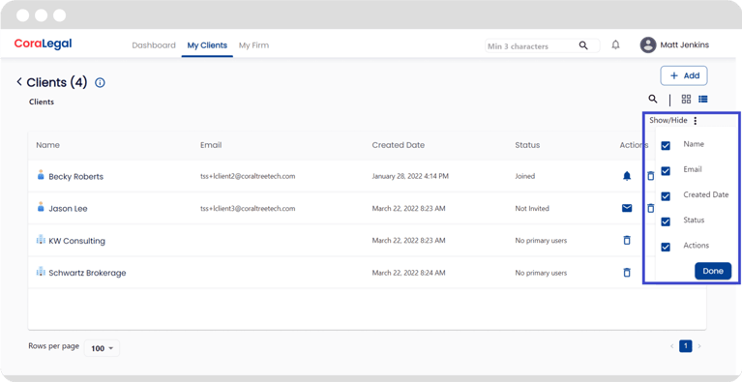Click March 22, 2022 8:24 AM date

pyautogui.click(x=408, y=273)
